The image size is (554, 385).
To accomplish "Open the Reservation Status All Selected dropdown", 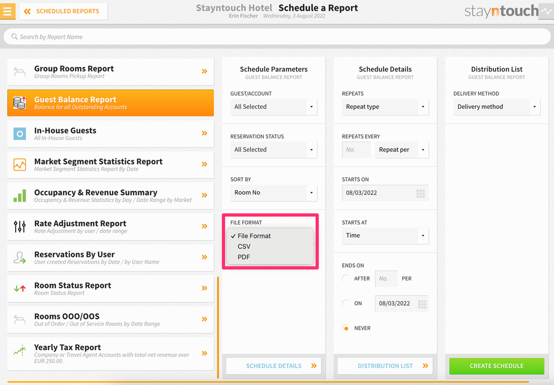I will [274, 150].
